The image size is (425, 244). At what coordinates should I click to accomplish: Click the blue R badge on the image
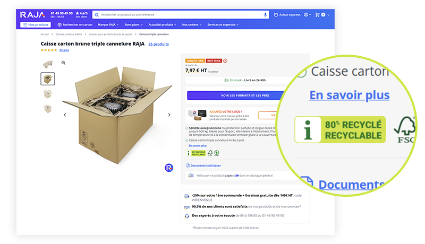click(169, 168)
